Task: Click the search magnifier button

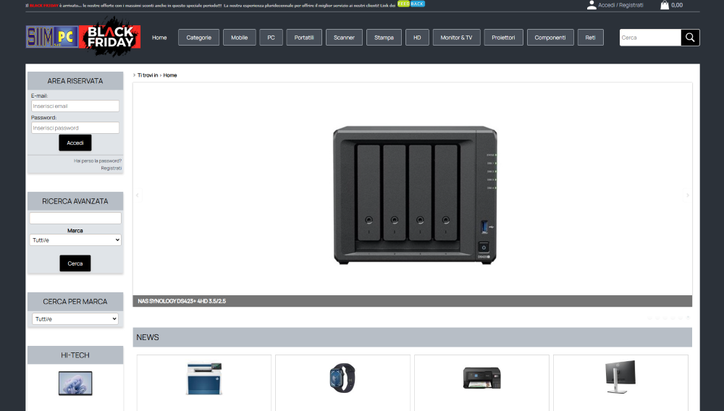Action: (690, 38)
